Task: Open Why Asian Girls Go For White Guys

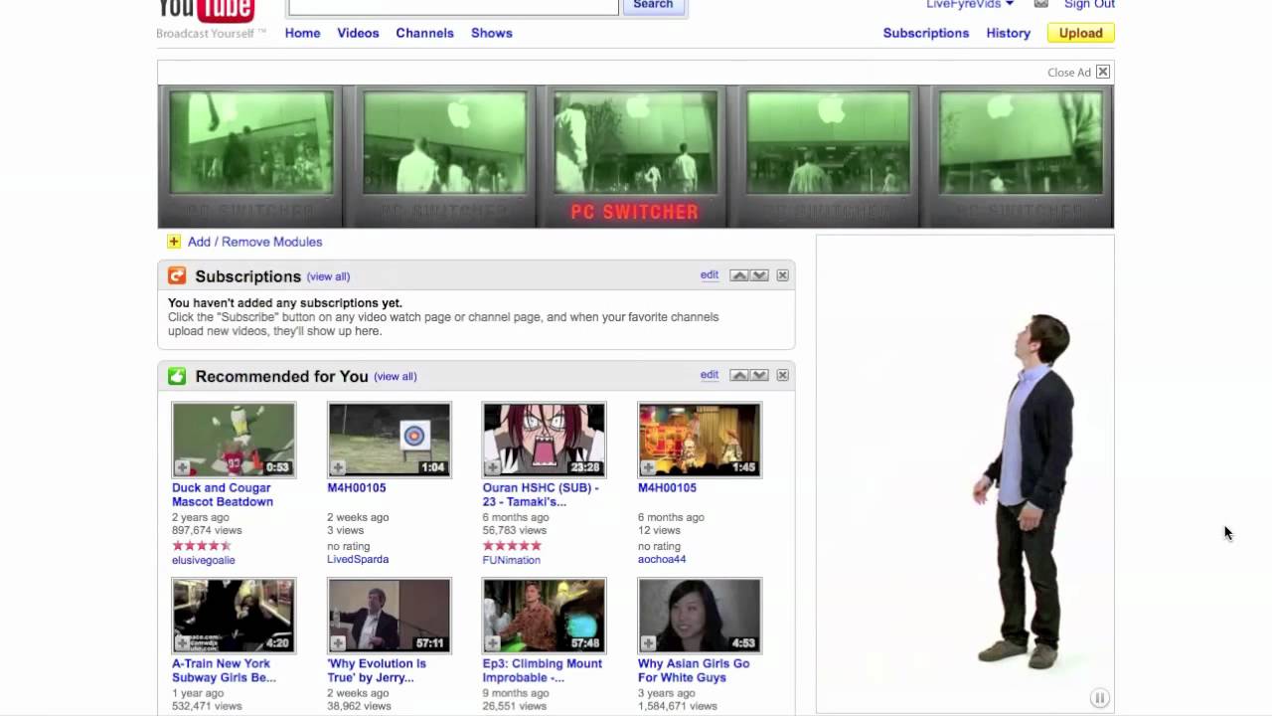Action: 694,671
